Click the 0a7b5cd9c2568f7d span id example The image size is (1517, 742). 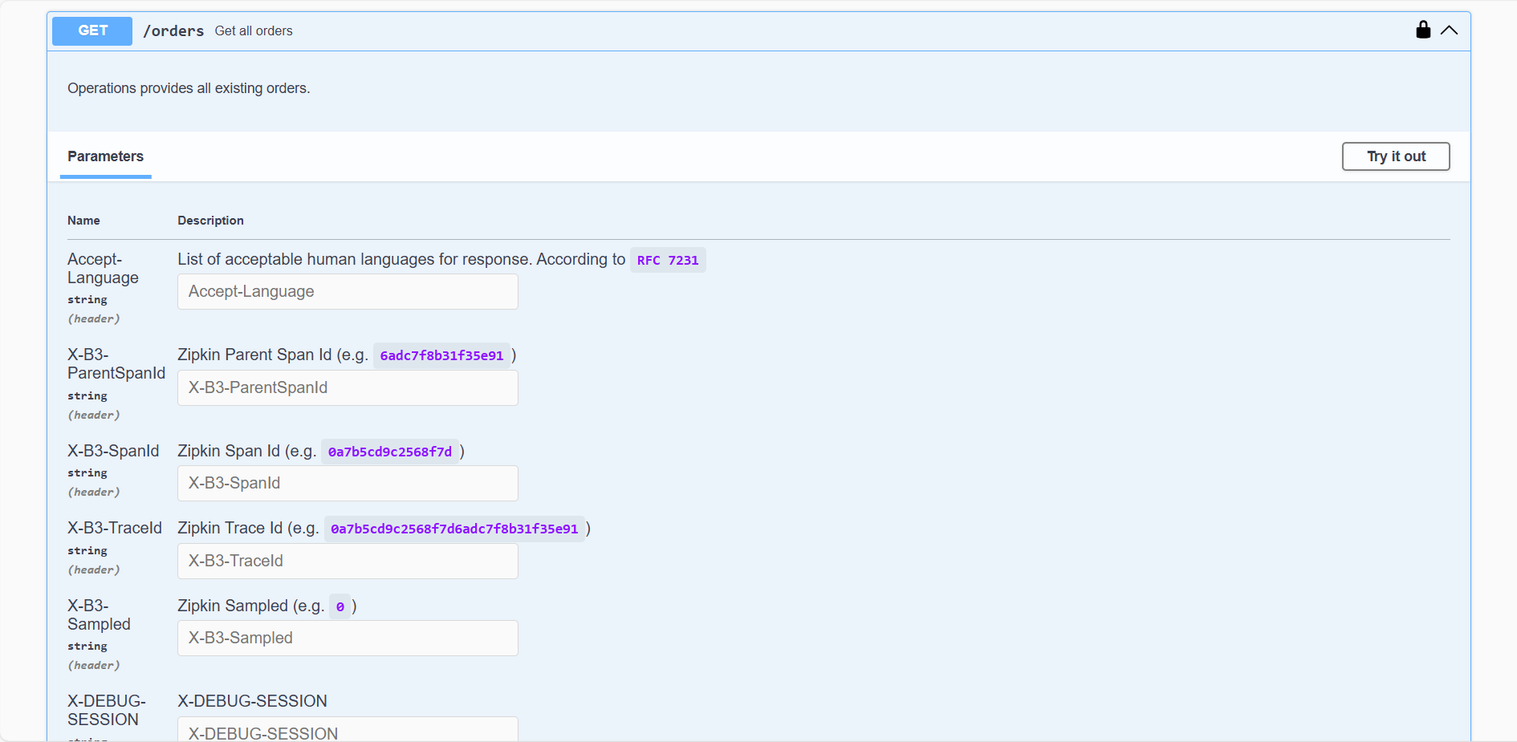[389, 452]
